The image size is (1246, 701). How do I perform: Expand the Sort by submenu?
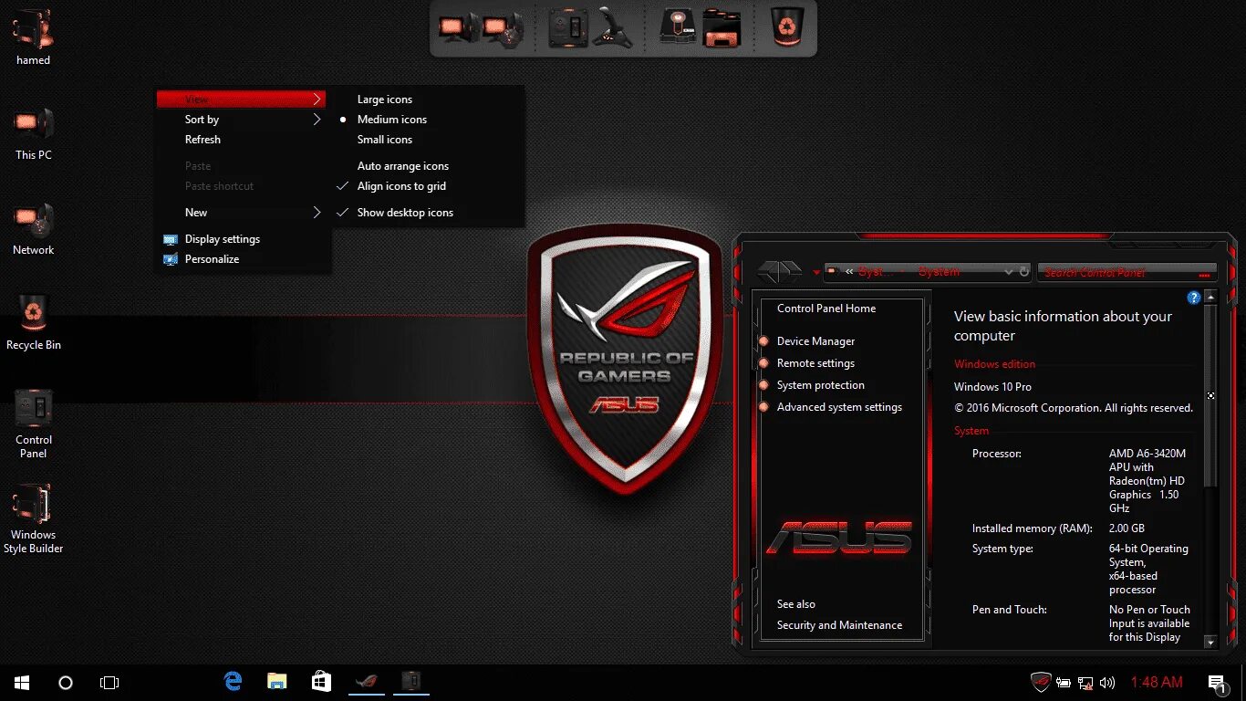click(201, 119)
